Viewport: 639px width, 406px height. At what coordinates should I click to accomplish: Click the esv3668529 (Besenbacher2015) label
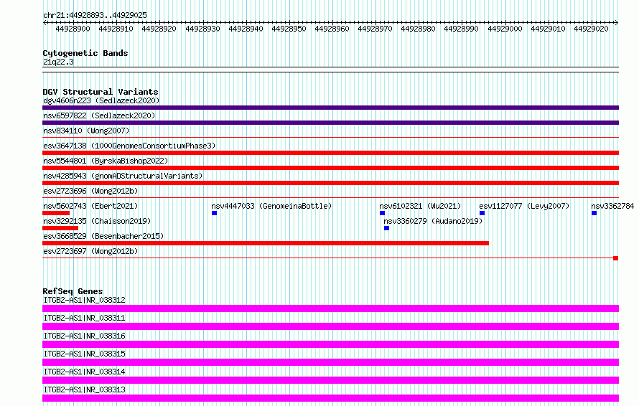[x=103, y=236]
